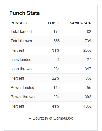This screenshot has width=102, height=131.
Task: Select the PUNCHES column header
Action: coord(20,23)
